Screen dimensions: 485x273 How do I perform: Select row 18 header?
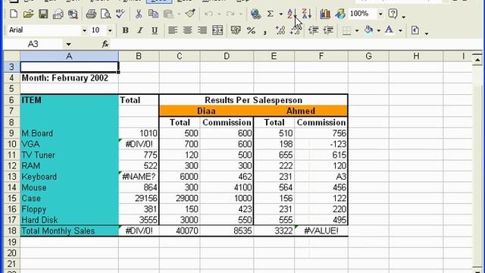click(12, 231)
